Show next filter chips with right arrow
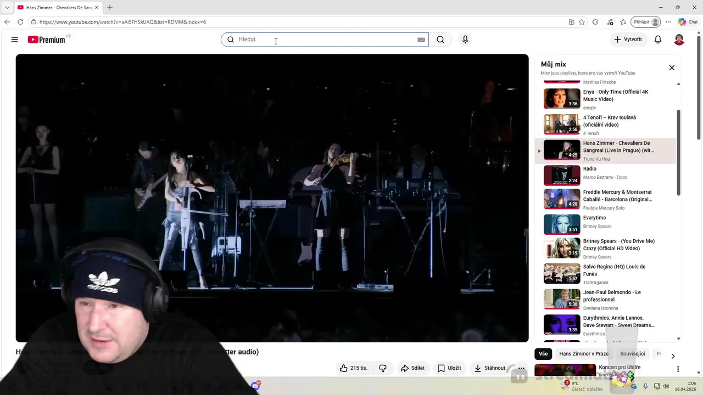Image resolution: width=703 pixels, height=395 pixels. pyautogui.click(x=673, y=356)
